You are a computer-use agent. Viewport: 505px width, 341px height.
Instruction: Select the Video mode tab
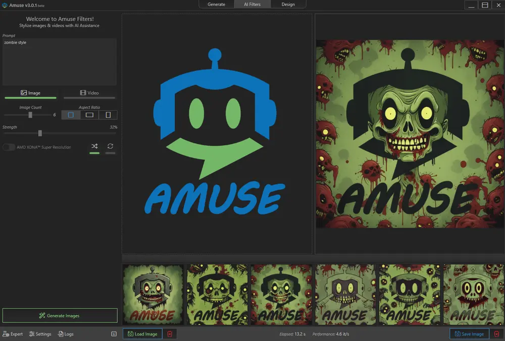89,93
